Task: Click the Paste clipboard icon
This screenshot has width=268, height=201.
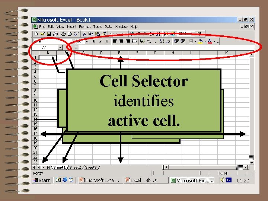Action: (x=97, y=33)
